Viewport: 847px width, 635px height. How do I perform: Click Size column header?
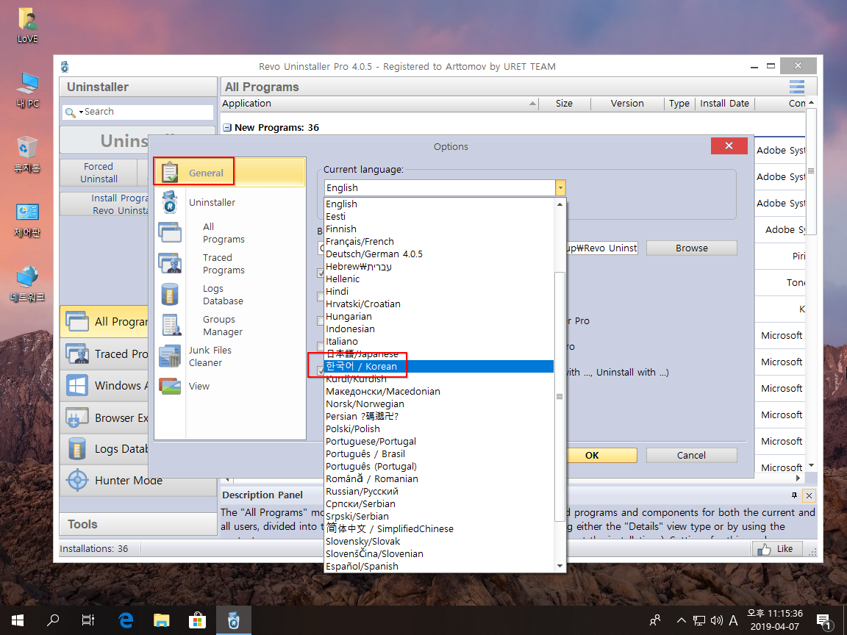point(564,103)
